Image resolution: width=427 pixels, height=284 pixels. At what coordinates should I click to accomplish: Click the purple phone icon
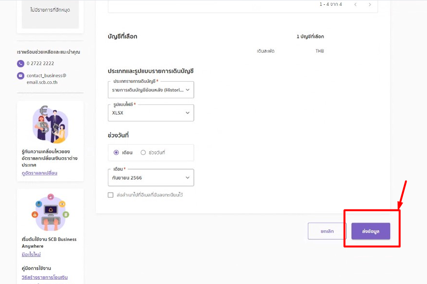point(21,64)
